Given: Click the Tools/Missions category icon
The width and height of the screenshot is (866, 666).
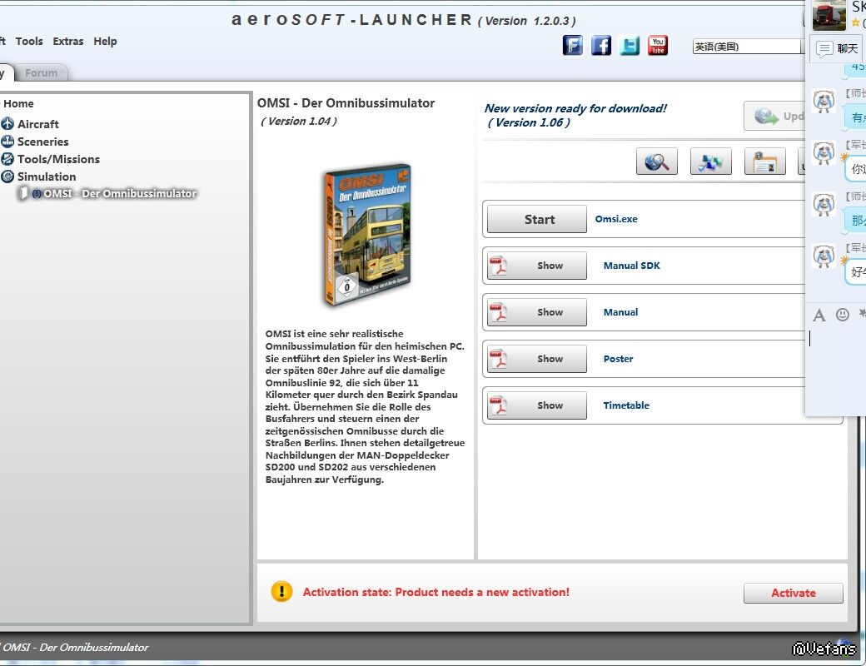Looking at the screenshot, I should point(7,159).
